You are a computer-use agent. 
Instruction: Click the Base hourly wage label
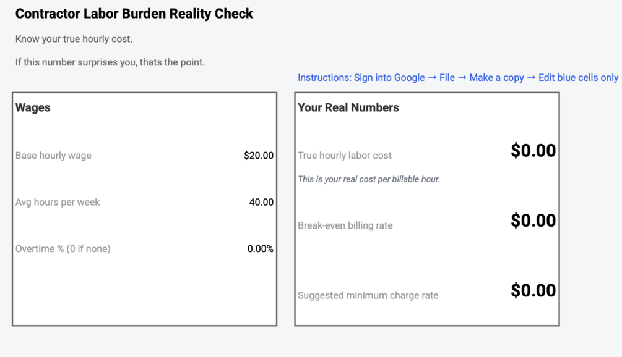(53, 156)
